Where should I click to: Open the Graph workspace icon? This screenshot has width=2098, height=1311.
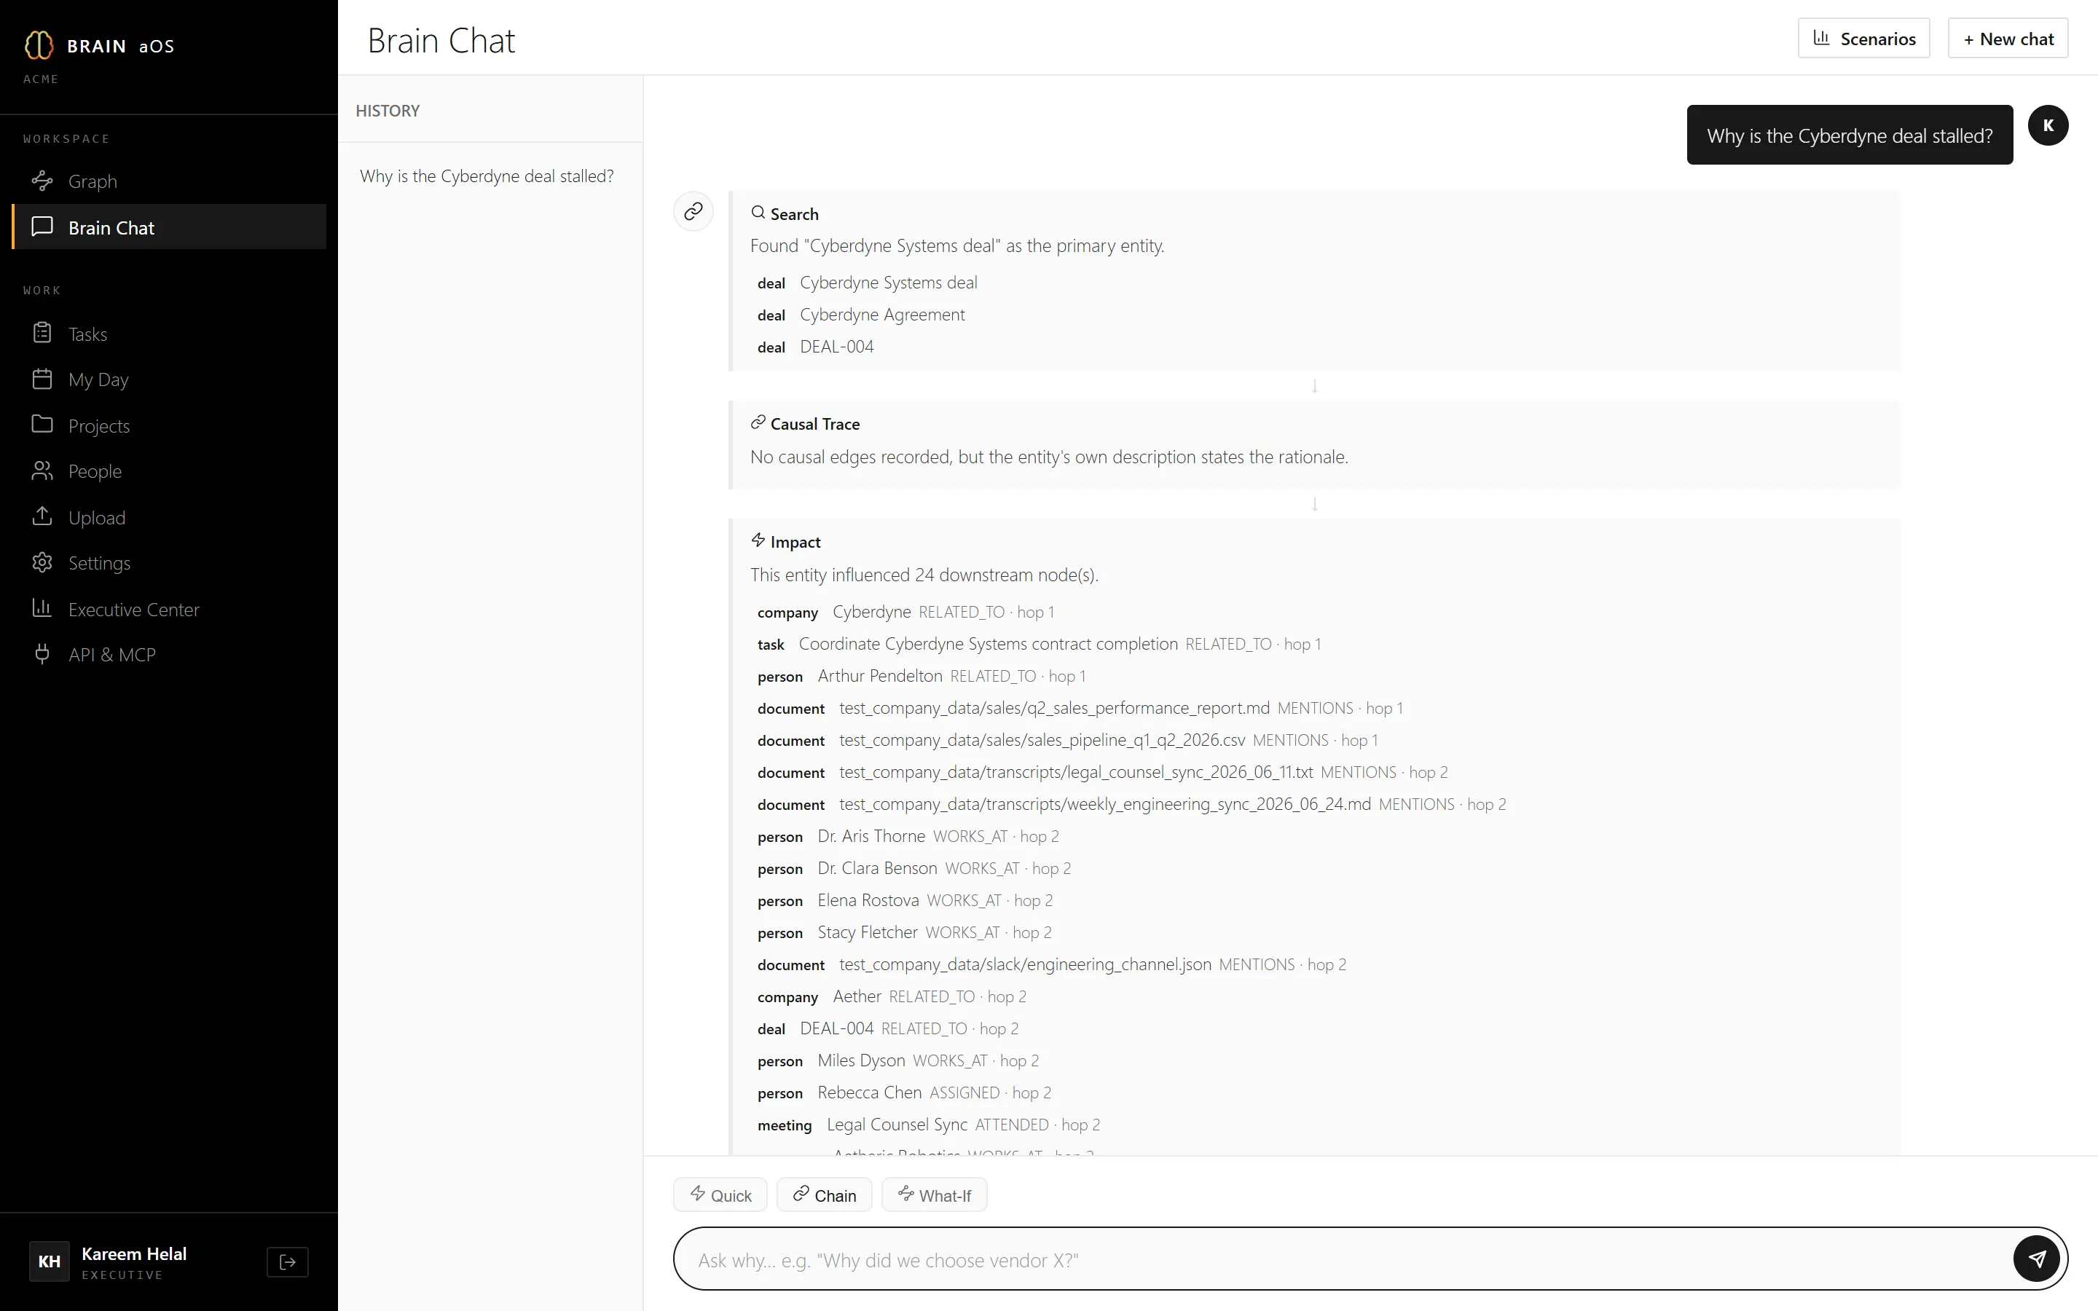(x=42, y=181)
